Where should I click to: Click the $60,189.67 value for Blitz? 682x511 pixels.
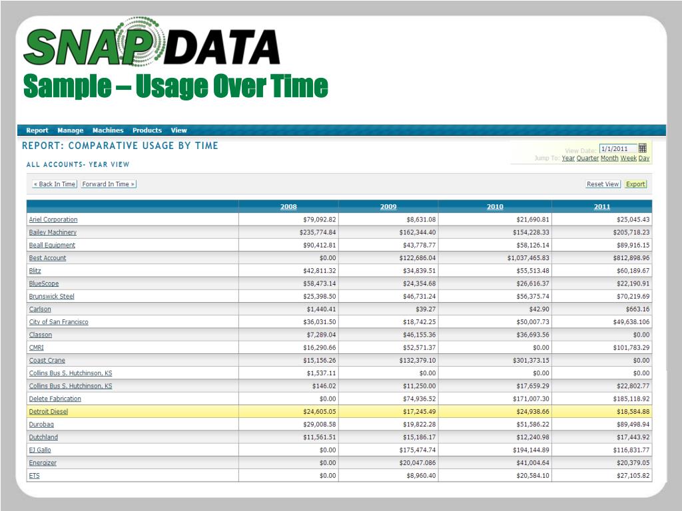[x=633, y=271]
